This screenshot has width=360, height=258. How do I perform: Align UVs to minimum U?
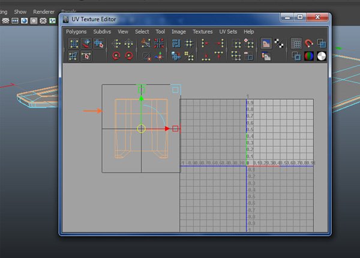pyautogui.click(x=205, y=43)
